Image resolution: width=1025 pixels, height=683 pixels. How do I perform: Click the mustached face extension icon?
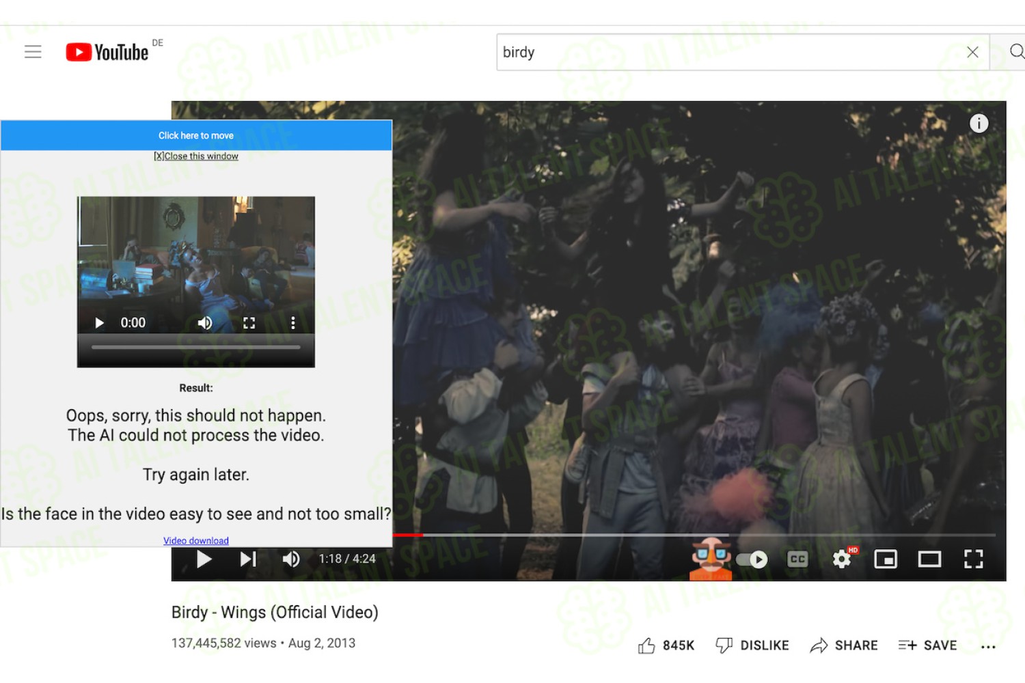point(711,558)
